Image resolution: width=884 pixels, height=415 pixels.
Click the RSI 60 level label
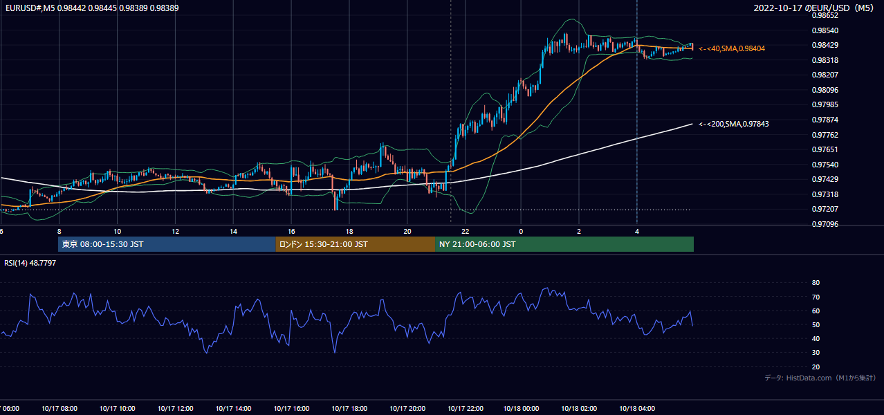(816, 311)
